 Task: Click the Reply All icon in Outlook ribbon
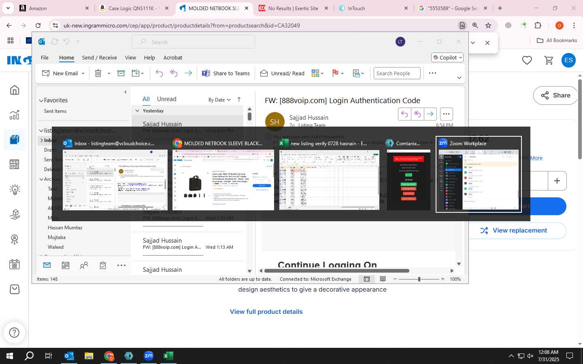[174, 73]
